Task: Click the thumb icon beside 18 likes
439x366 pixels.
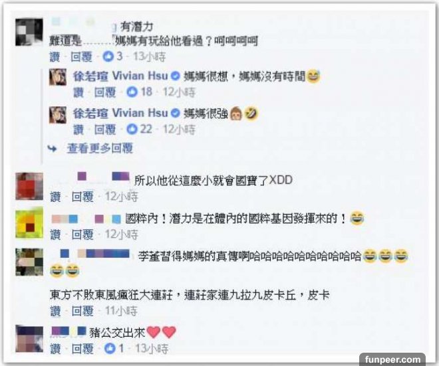Action: [x=132, y=92]
